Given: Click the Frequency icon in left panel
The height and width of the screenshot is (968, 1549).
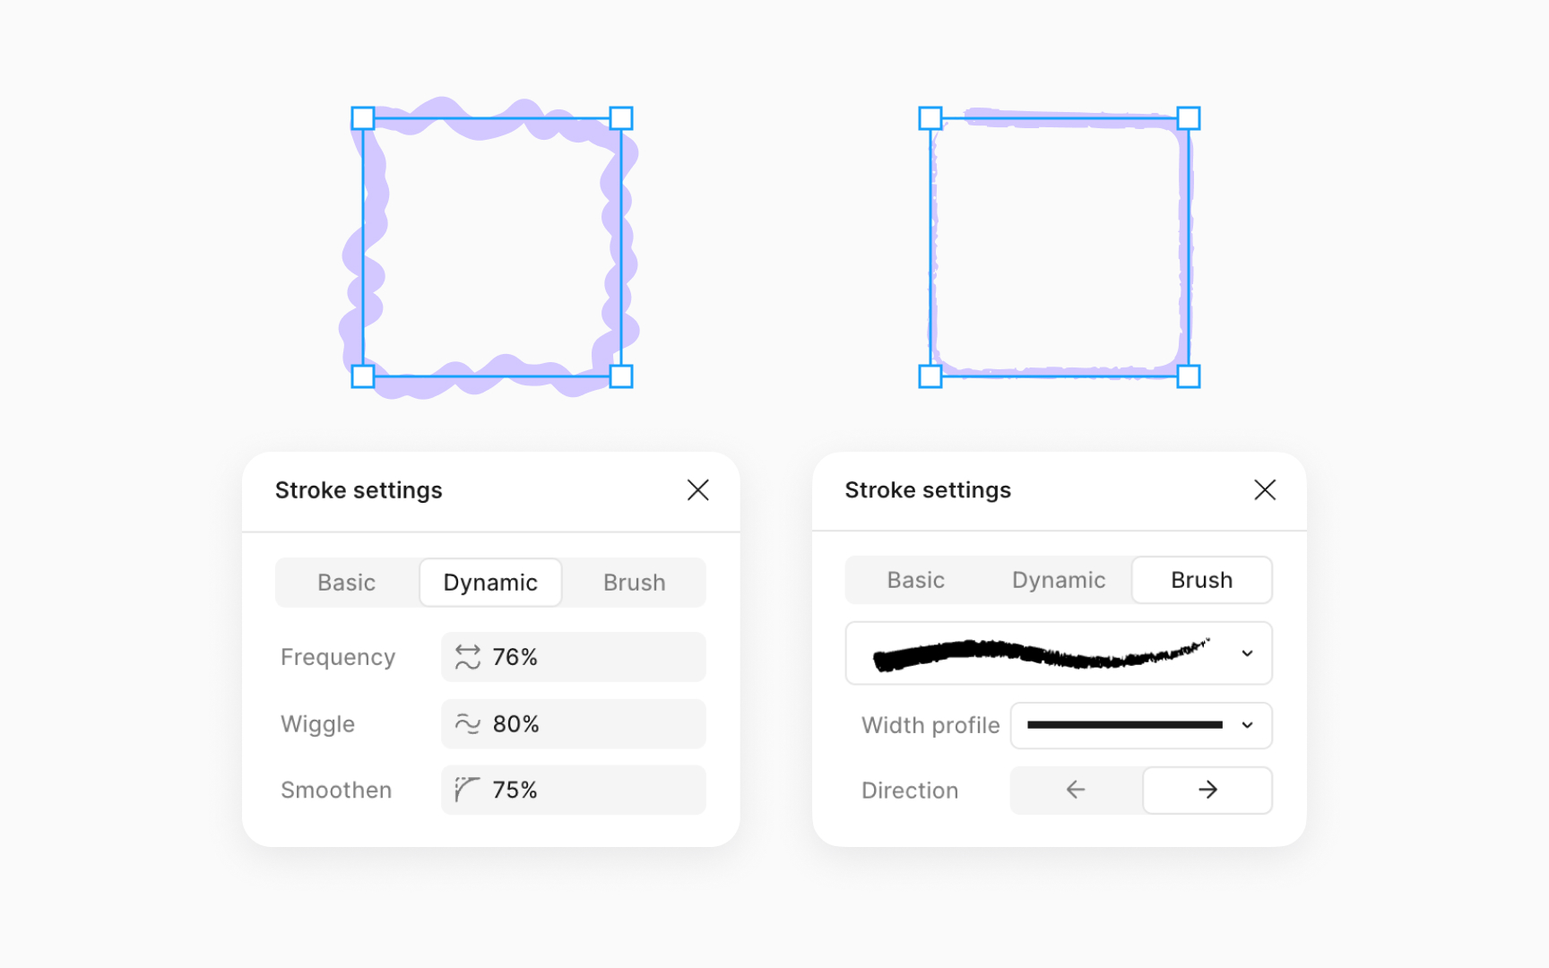Looking at the screenshot, I should point(468,657).
